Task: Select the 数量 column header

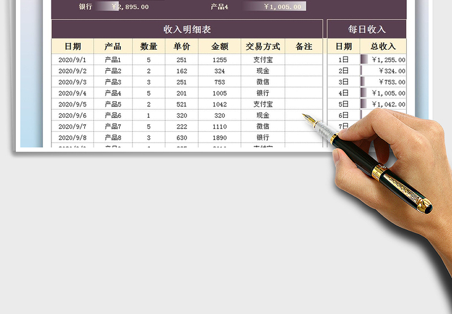Action: [x=149, y=46]
